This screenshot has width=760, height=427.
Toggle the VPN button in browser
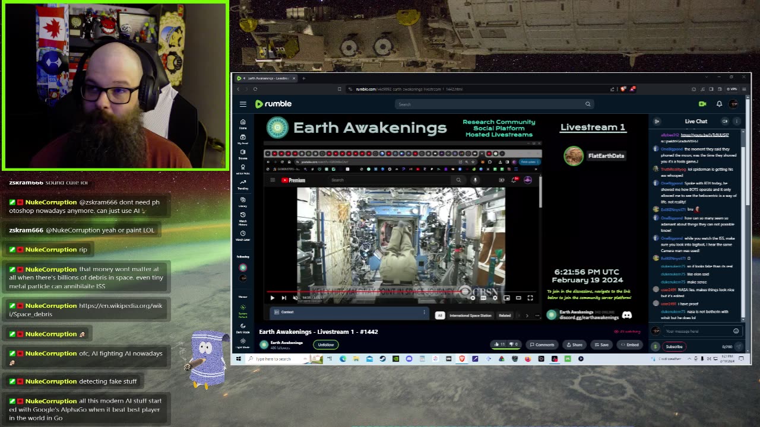(733, 89)
